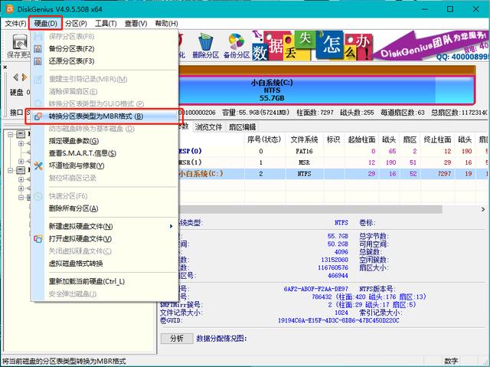
Task: Click the horizontal scrollbar under partition table
Action: point(311,209)
